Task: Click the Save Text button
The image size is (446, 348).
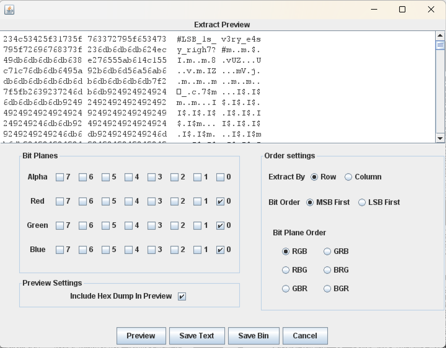Action: pyautogui.click(x=197, y=336)
